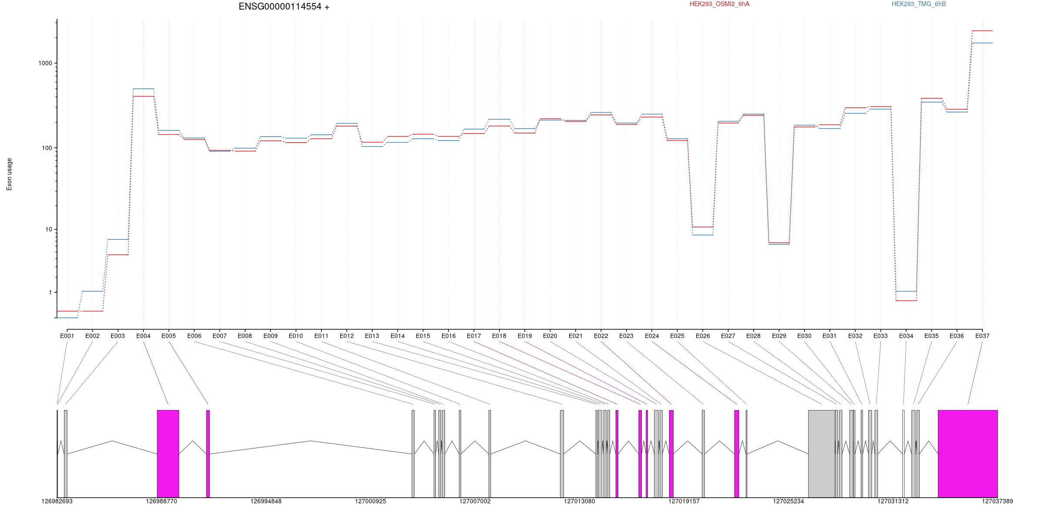Select exon label E035
Screen dimensions: 1045x522
[931, 336]
